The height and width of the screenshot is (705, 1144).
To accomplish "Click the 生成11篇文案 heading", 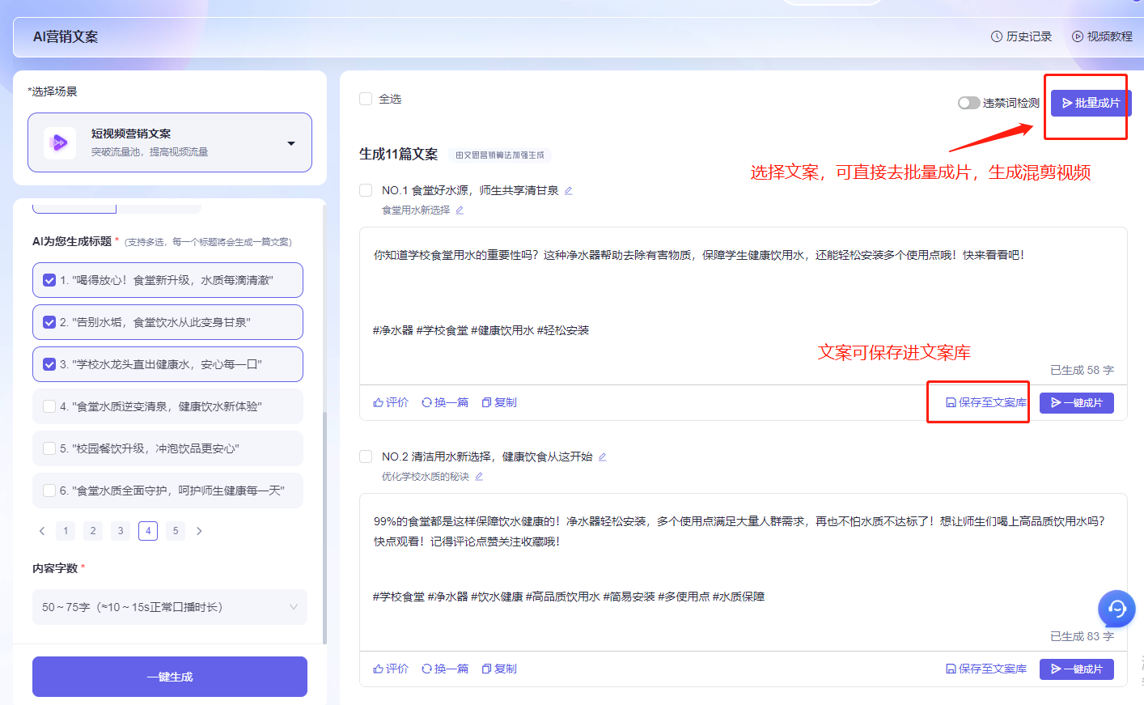I will [398, 154].
